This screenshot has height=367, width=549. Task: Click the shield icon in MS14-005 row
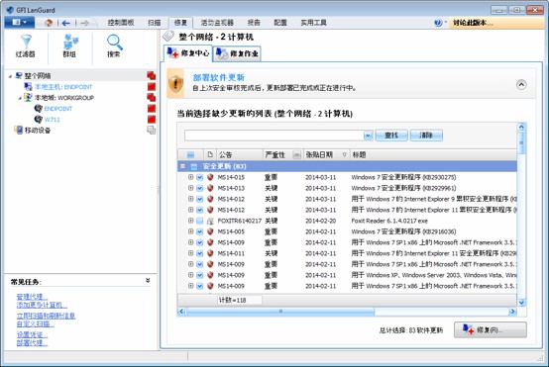tap(210, 231)
